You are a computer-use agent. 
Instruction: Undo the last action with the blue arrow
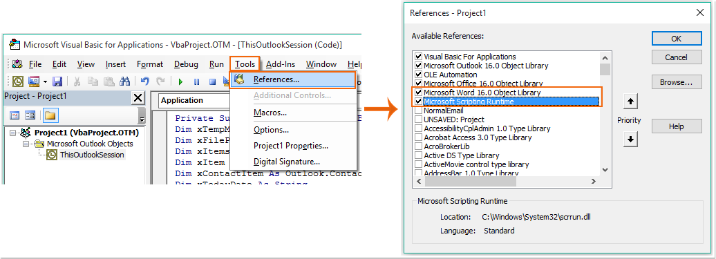click(x=144, y=81)
